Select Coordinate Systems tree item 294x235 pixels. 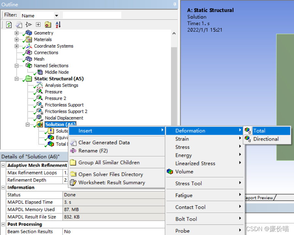coord(54,46)
